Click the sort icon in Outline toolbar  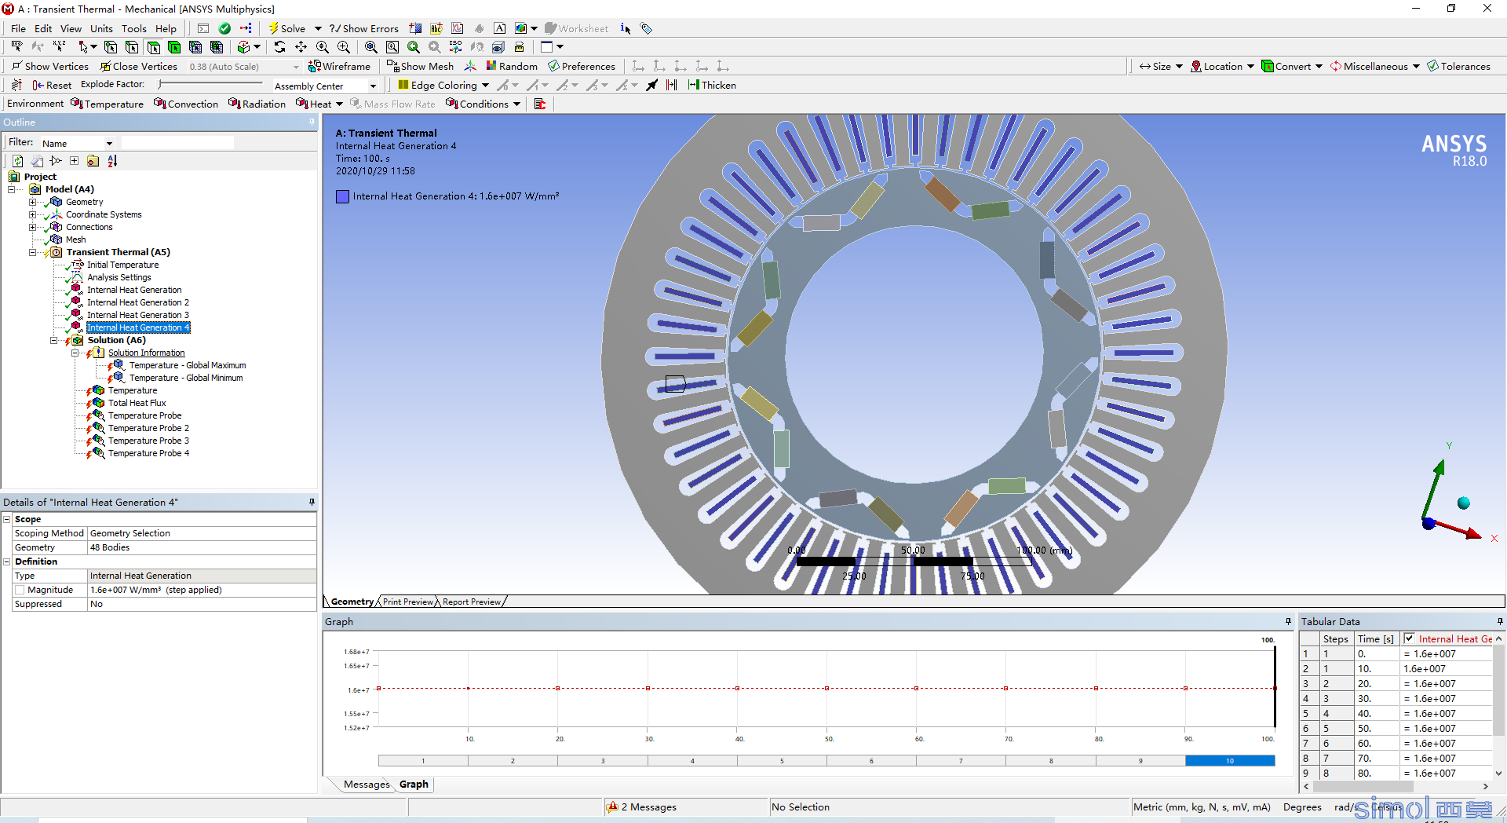(x=112, y=161)
